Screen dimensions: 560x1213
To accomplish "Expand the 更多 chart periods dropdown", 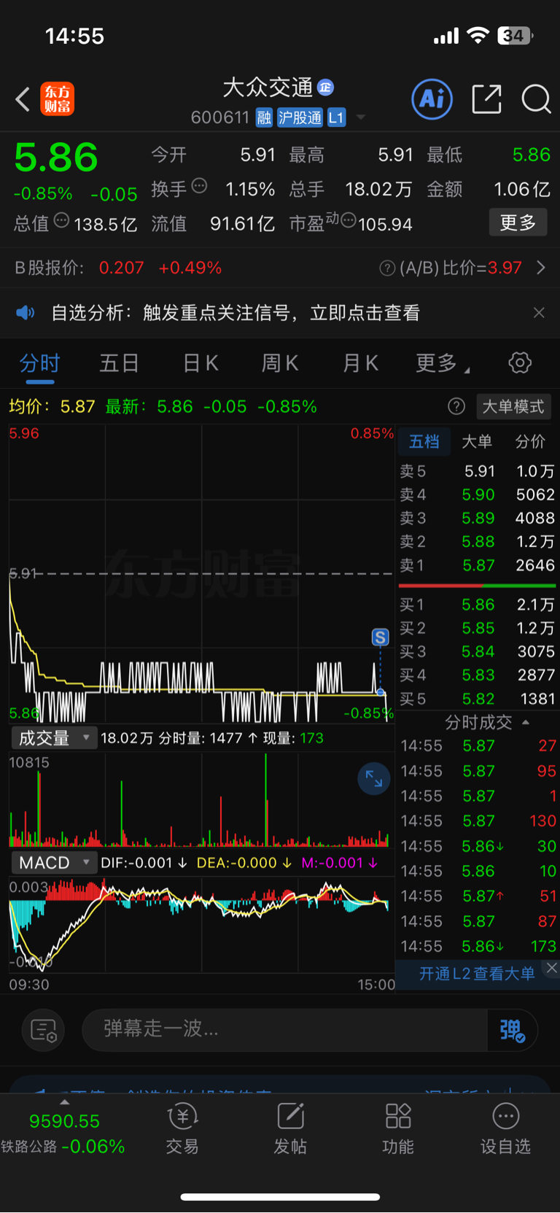I will click(442, 363).
